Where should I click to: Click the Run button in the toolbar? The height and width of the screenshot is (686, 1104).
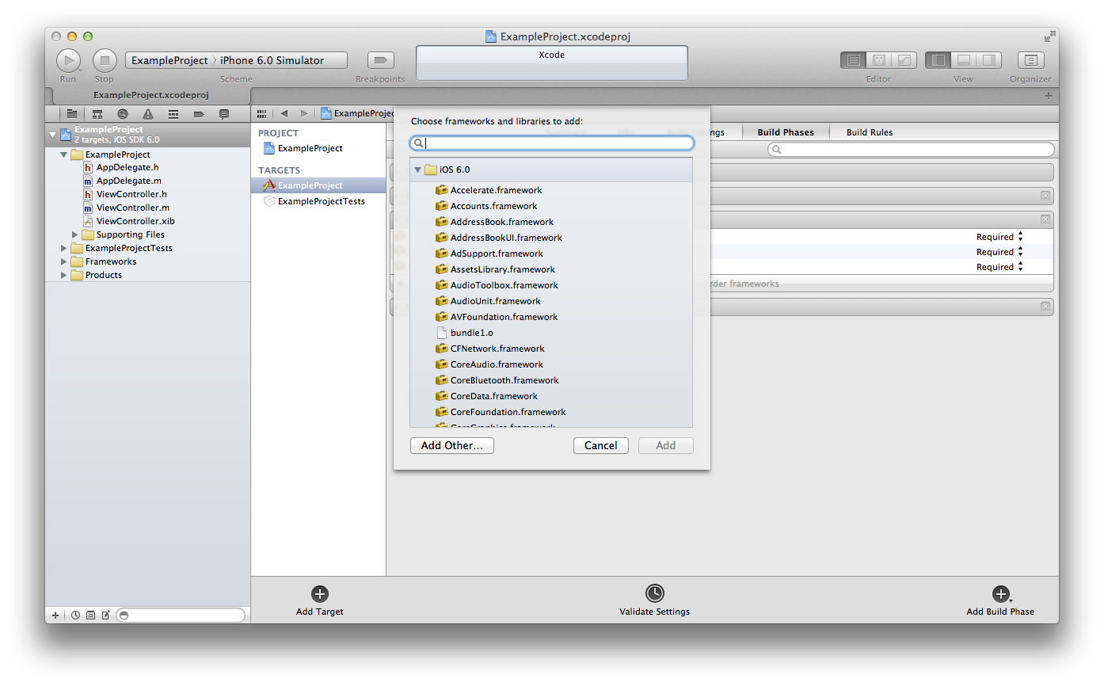(68, 60)
